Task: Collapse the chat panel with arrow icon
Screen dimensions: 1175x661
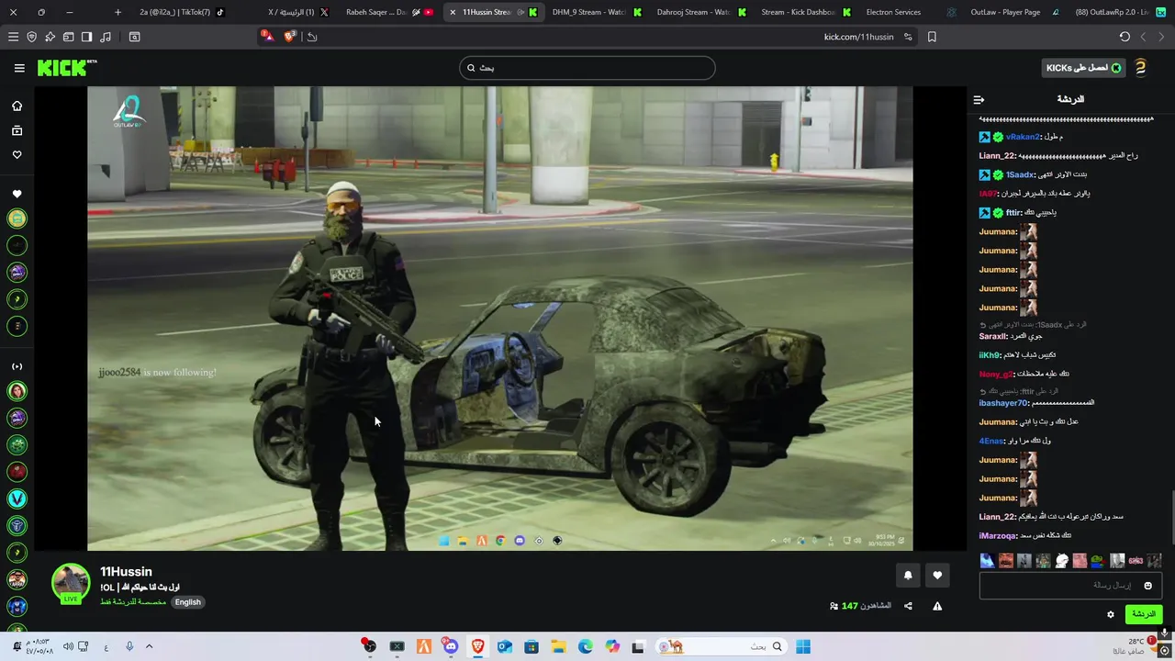Action: click(979, 99)
